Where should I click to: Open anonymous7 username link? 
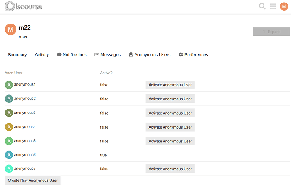25,169
